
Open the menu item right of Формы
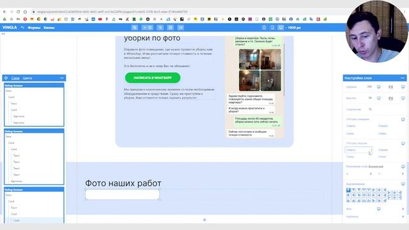[x=49, y=27]
